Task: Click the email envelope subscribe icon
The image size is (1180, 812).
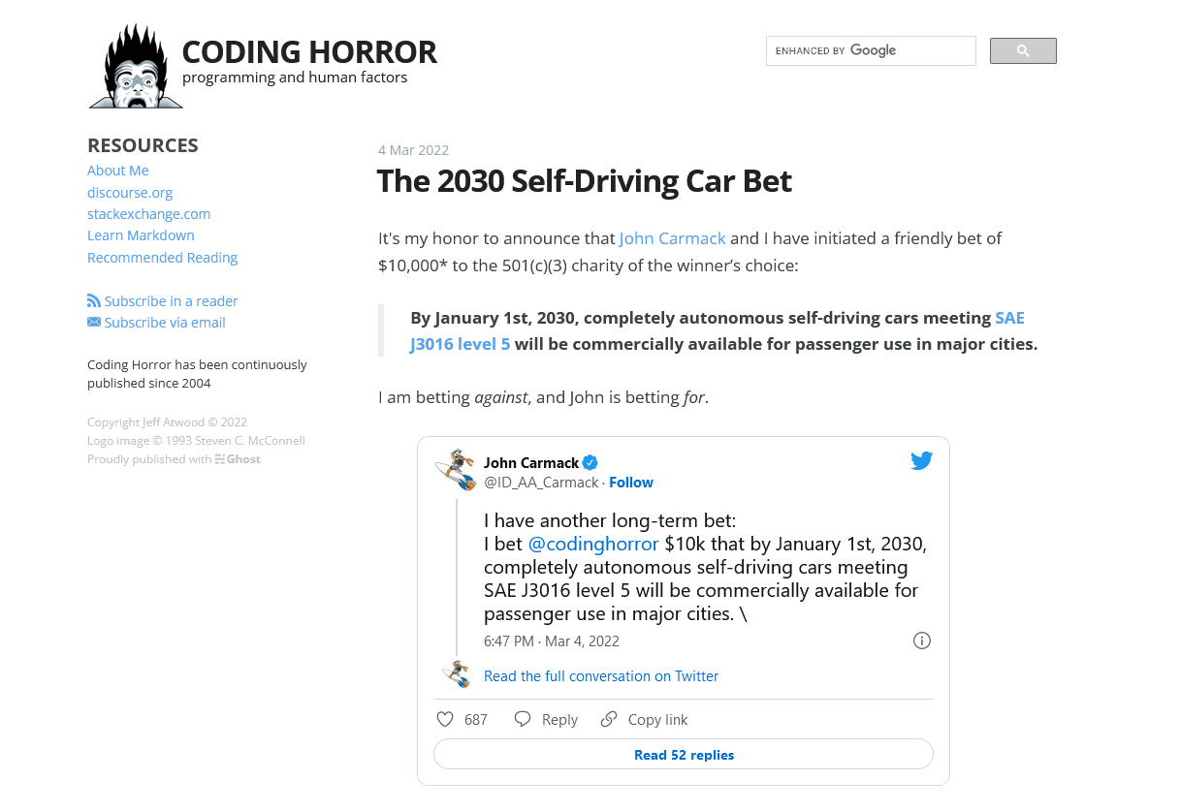Action: (94, 322)
